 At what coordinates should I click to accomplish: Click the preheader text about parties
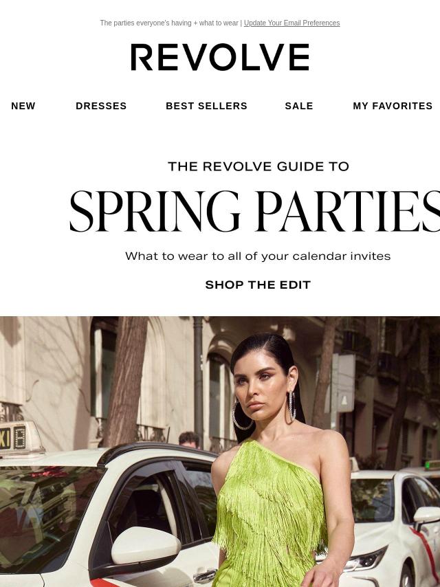(169, 23)
